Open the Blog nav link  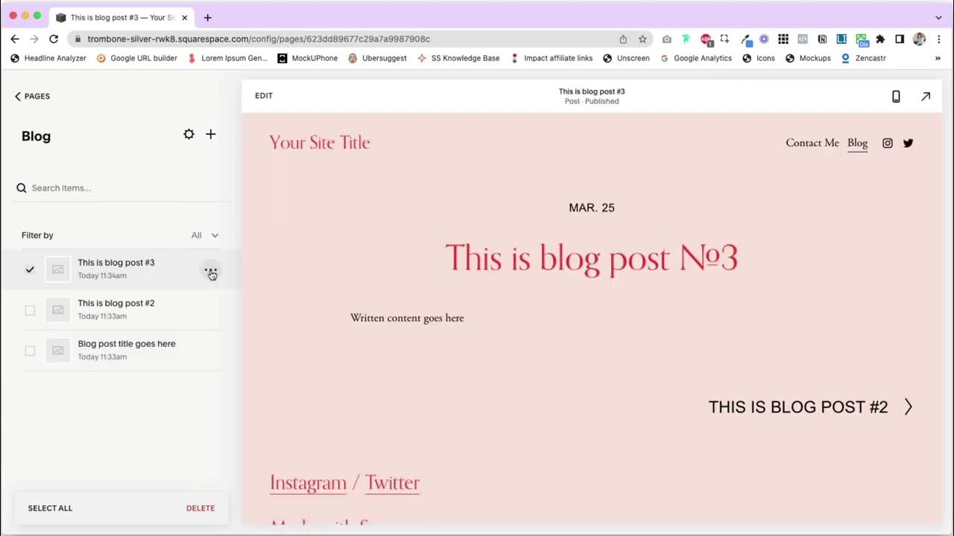[857, 143]
